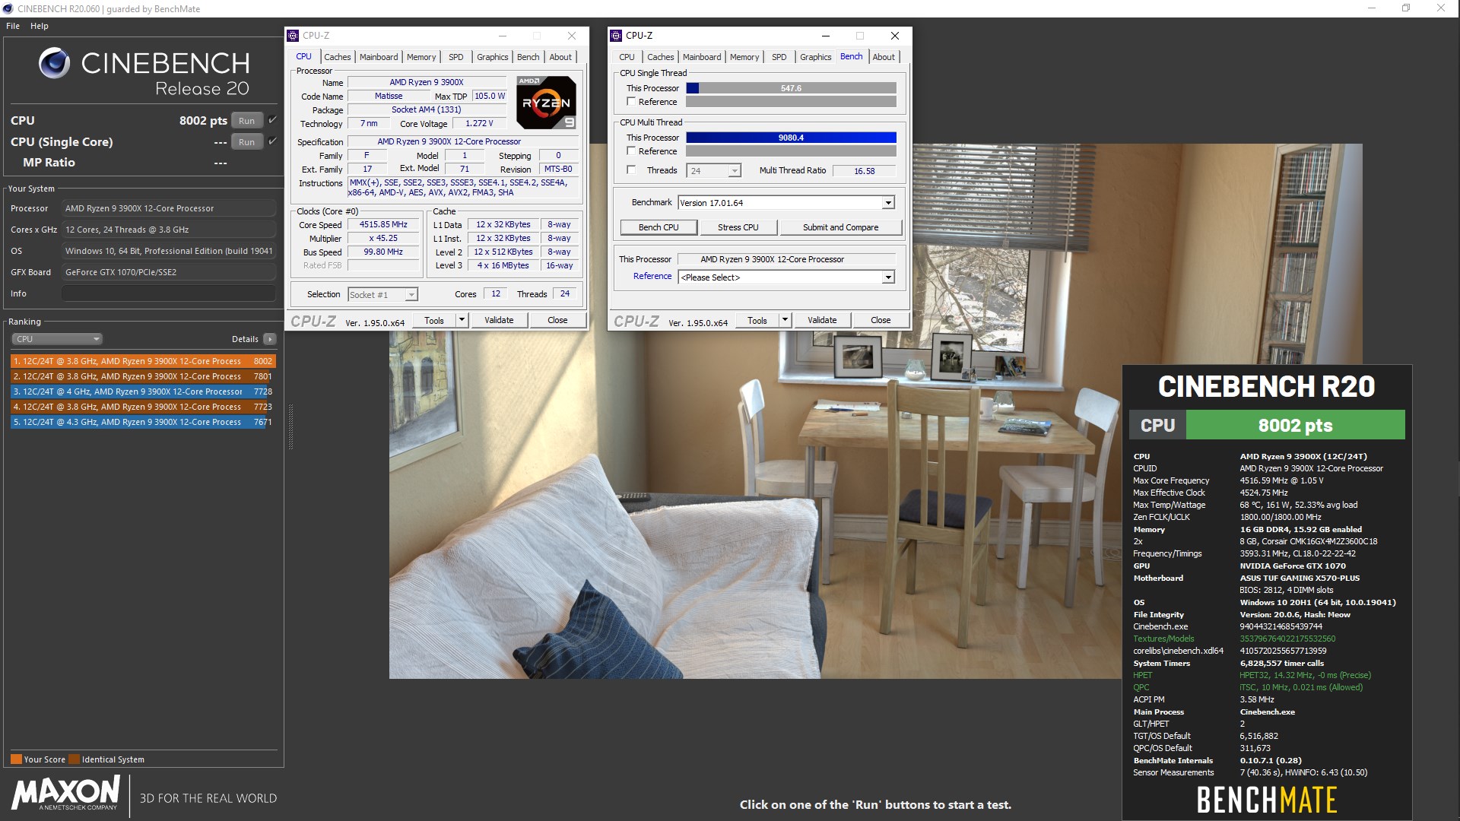Viewport: 1460px width, 821px height.
Task: Click the GFX Board field value
Action: [x=169, y=272]
